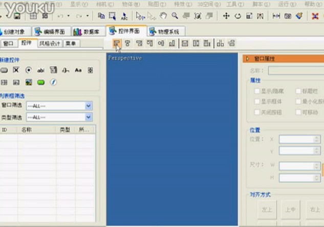Toggle the 标题栏 checkbox
This screenshot has height=227, width=324.
(x=298, y=91)
